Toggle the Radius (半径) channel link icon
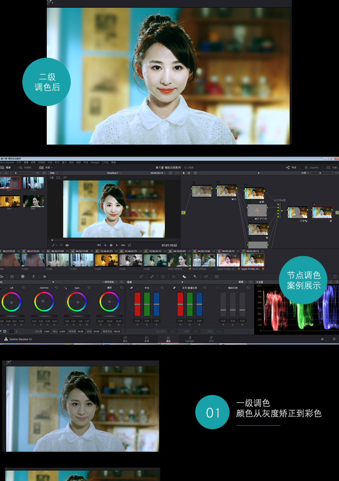This screenshot has width=339, height=481. (131, 288)
